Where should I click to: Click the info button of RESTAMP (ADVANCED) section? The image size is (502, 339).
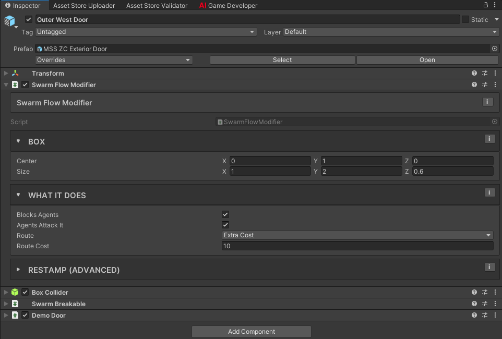489,267
